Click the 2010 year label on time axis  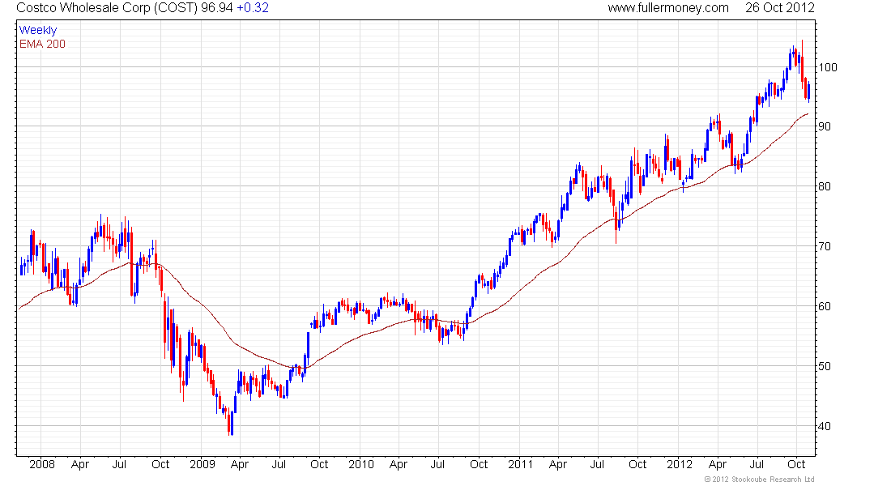pos(361,464)
